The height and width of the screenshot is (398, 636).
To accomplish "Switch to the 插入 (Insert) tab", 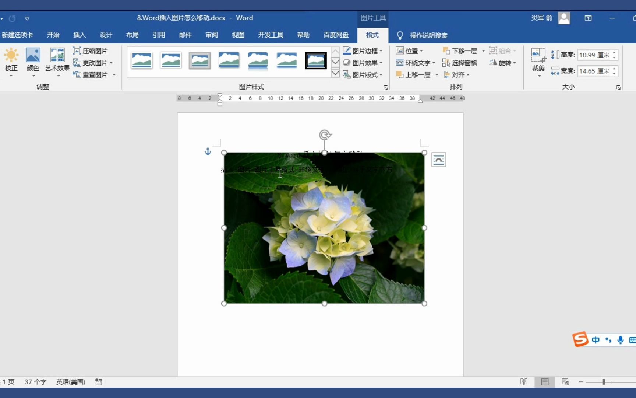I will pyautogui.click(x=79, y=35).
